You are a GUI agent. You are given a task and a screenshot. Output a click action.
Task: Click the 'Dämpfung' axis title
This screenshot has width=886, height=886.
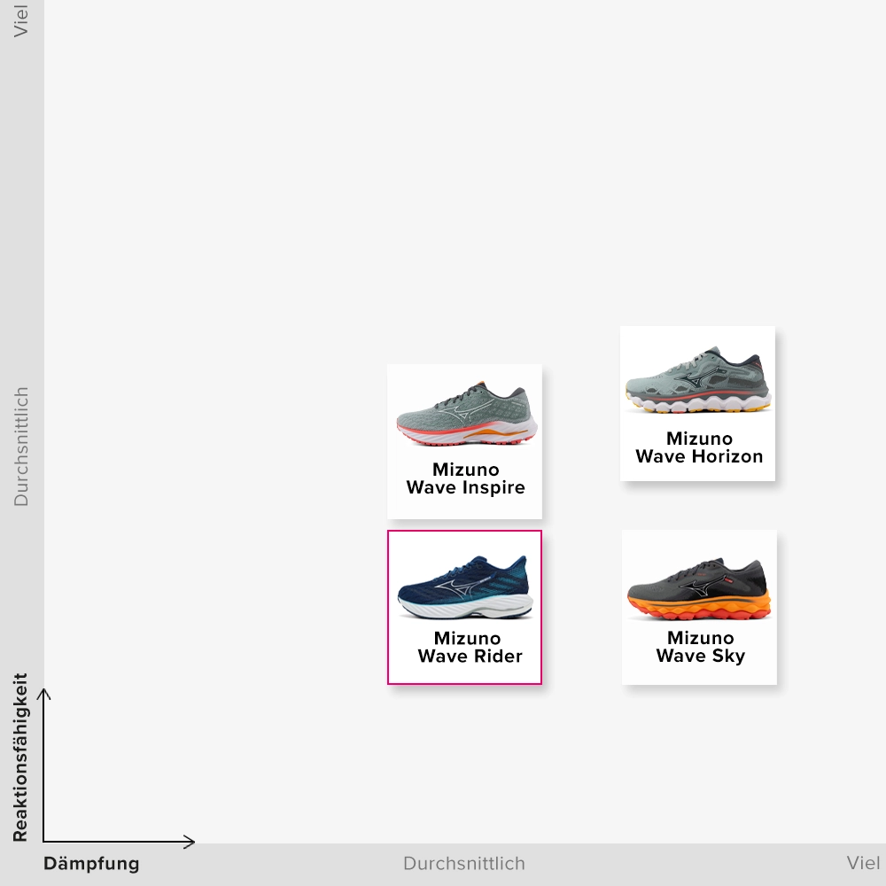pyautogui.click(x=91, y=864)
